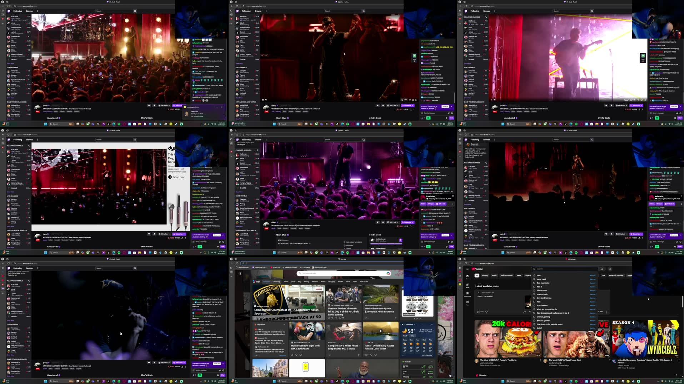684x384 pixels.
Task: Expand first Show More in top-middle Twitch sidebar
Action: coord(238,63)
